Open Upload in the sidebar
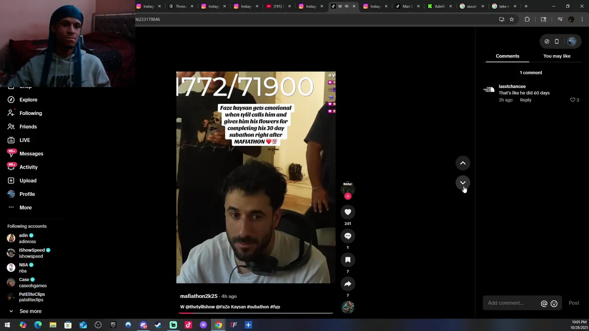This screenshot has width=589, height=331. [x=28, y=181]
